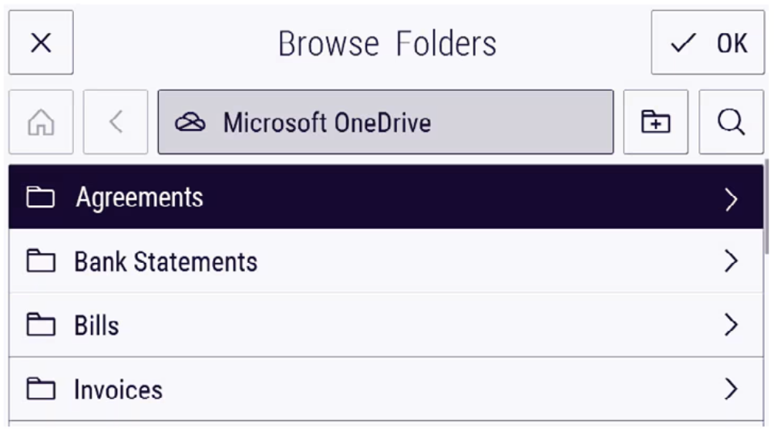Image resolution: width=774 pixels, height=438 pixels.
Task: Confirm selection with the OK button
Action: [x=708, y=42]
